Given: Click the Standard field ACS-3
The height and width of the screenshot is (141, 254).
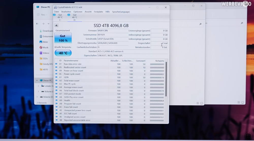Looking at the screenshot, I should tap(132, 51).
